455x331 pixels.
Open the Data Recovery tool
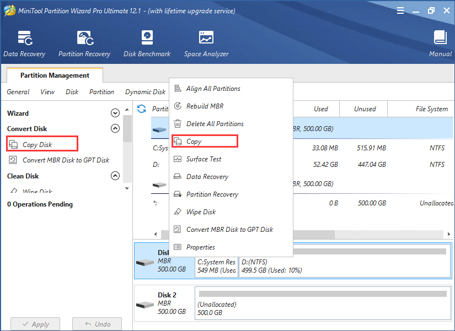tap(25, 44)
